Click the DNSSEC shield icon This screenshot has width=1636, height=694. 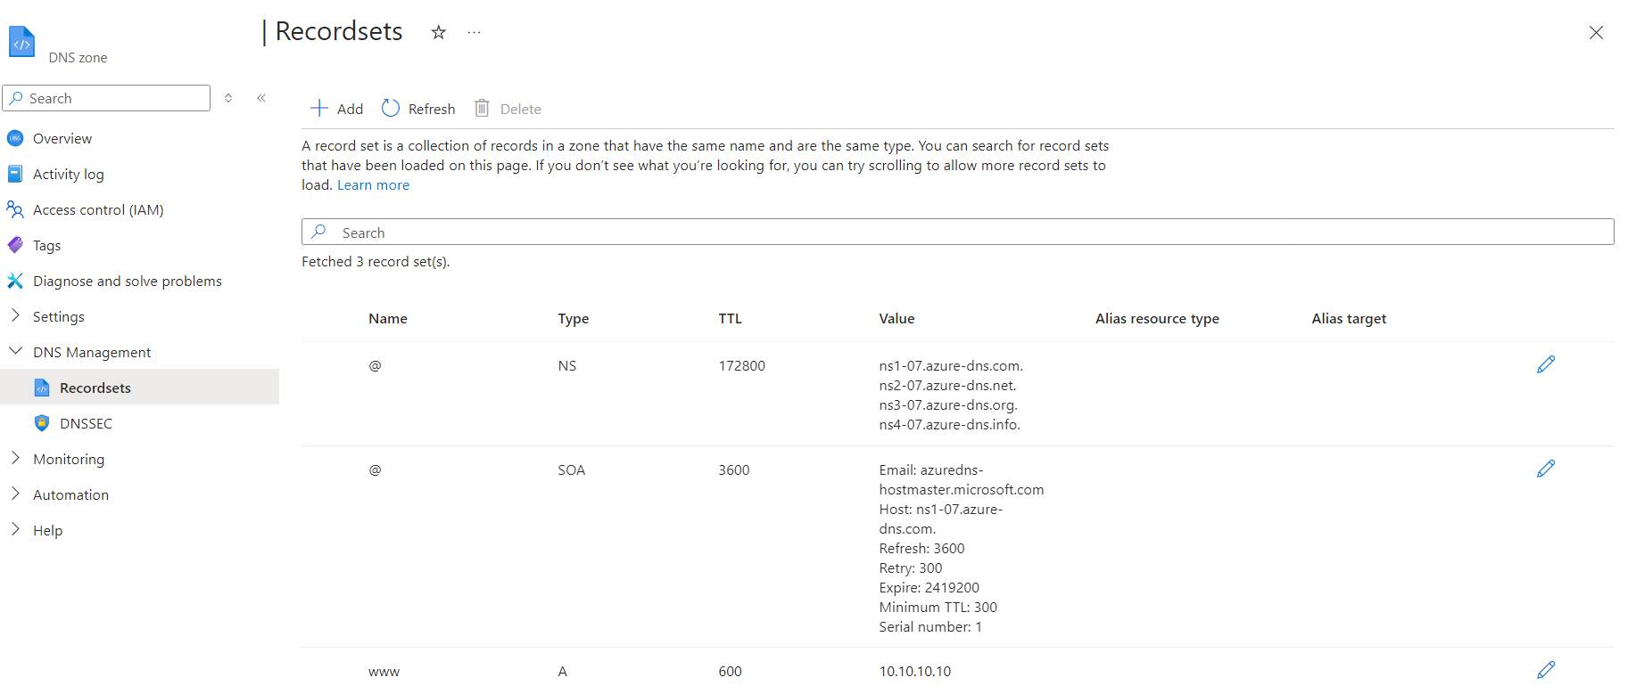point(42,423)
